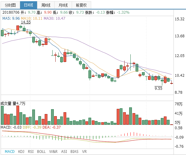This screenshot has width=186, height=155.
Task: Select the MACD indicator
Action: pyautogui.click(x=10, y=152)
